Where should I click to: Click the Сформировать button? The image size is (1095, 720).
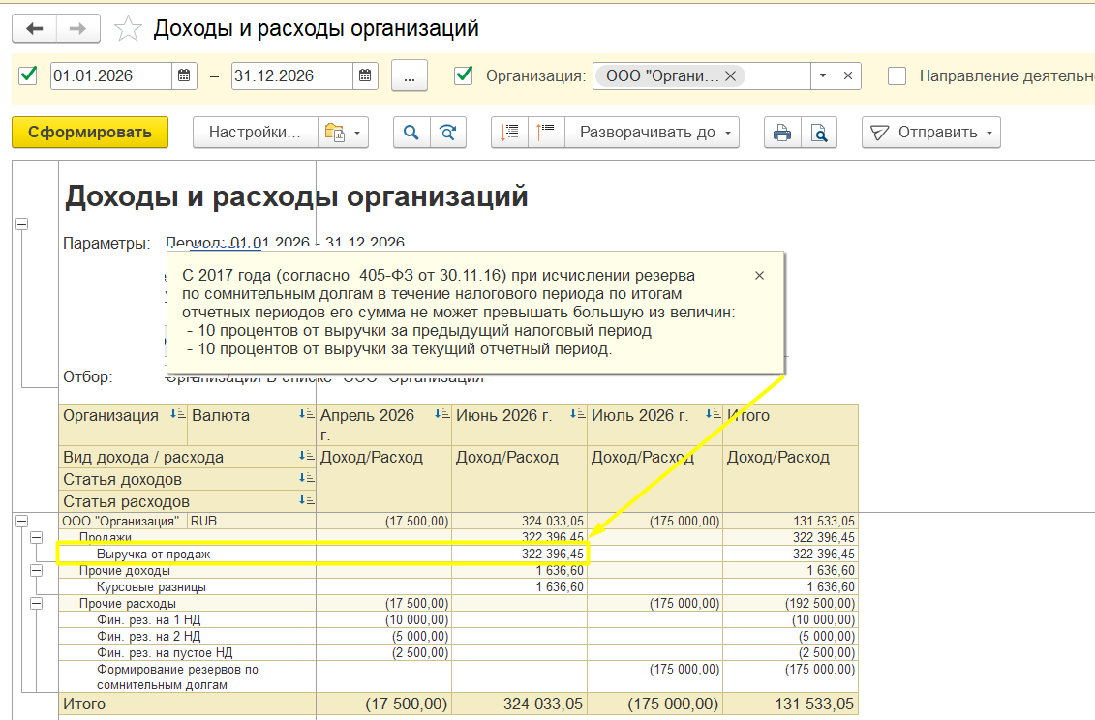click(90, 132)
